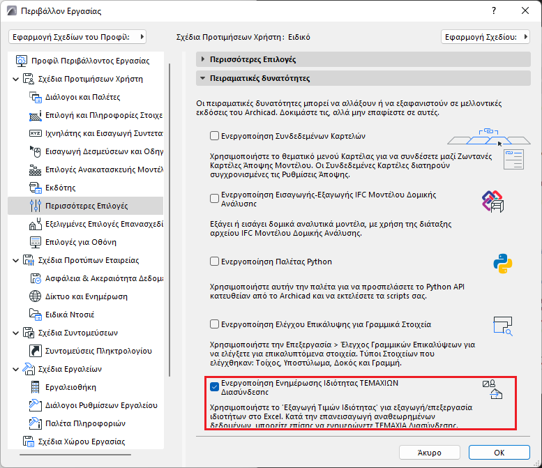
Task: Tick Ελέγχου Επικάλυψης για Γραμμικά Στοιχεία checkbox
Action: (x=215, y=324)
